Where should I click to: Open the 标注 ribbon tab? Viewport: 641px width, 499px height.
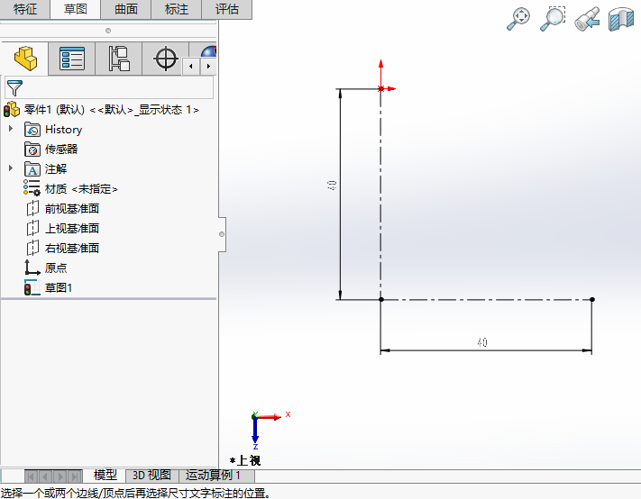176,9
